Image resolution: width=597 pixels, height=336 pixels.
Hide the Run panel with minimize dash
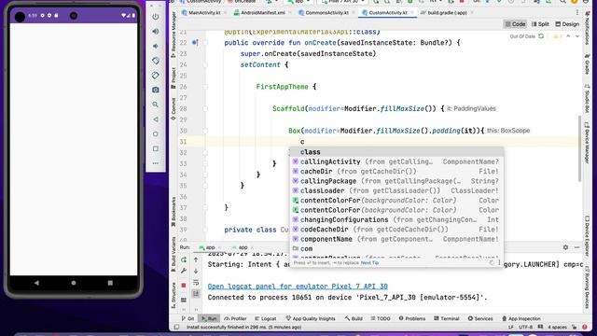(576, 247)
